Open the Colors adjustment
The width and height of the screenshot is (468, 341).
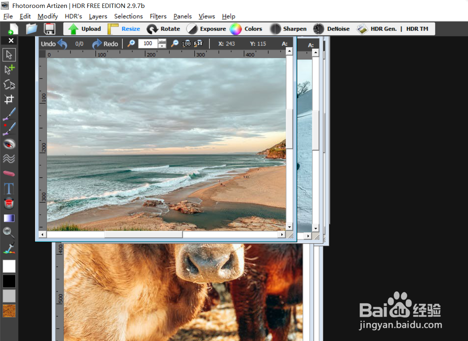(x=246, y=29)
